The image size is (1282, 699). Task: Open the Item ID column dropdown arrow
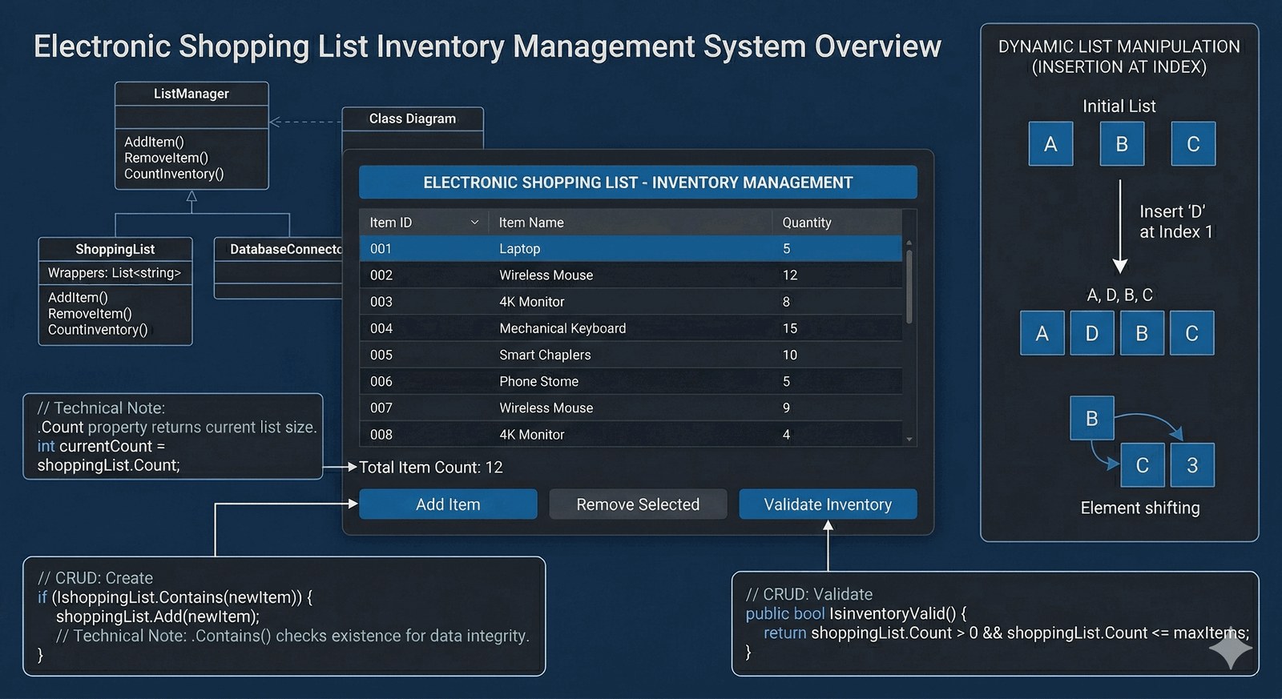coord(474,223)
